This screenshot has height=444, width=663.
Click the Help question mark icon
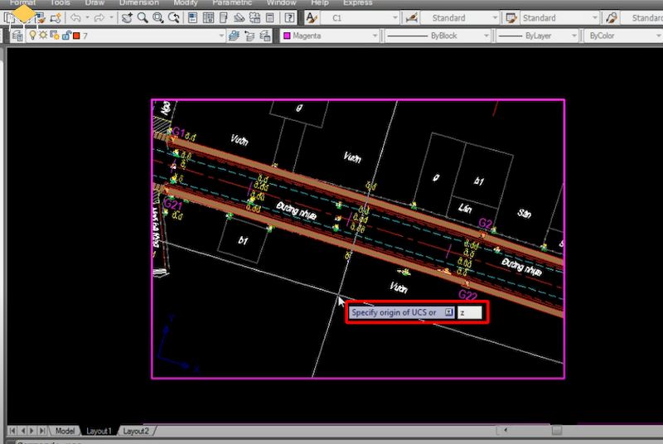click(x=289, y=17)
